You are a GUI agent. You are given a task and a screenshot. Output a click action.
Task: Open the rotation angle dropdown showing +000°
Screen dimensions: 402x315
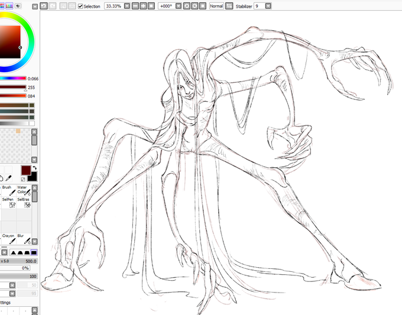point(179,6)
